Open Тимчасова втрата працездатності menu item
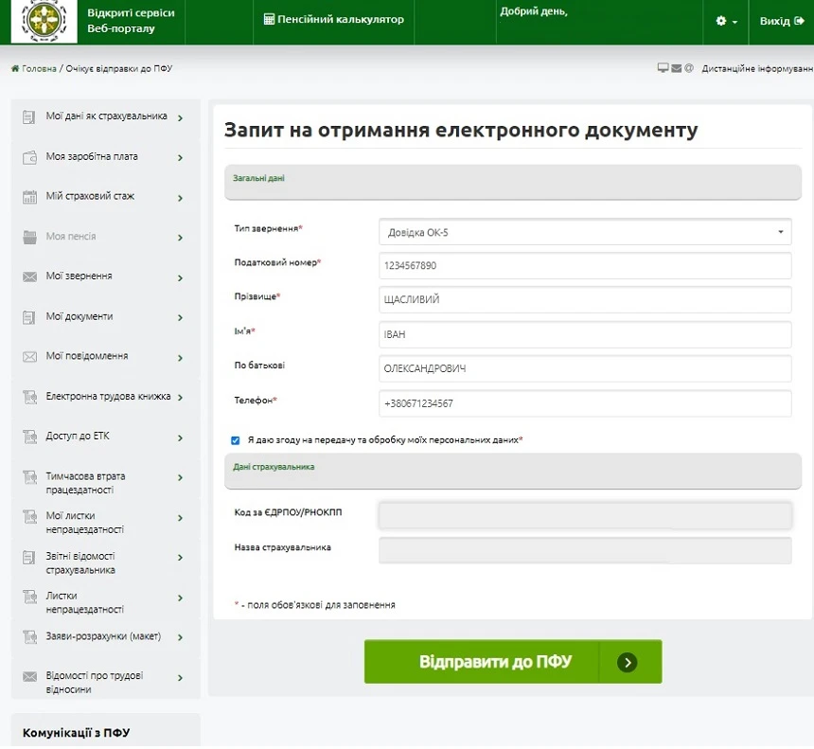The height and width of the screenshot is (749, 814). (85, 483)
